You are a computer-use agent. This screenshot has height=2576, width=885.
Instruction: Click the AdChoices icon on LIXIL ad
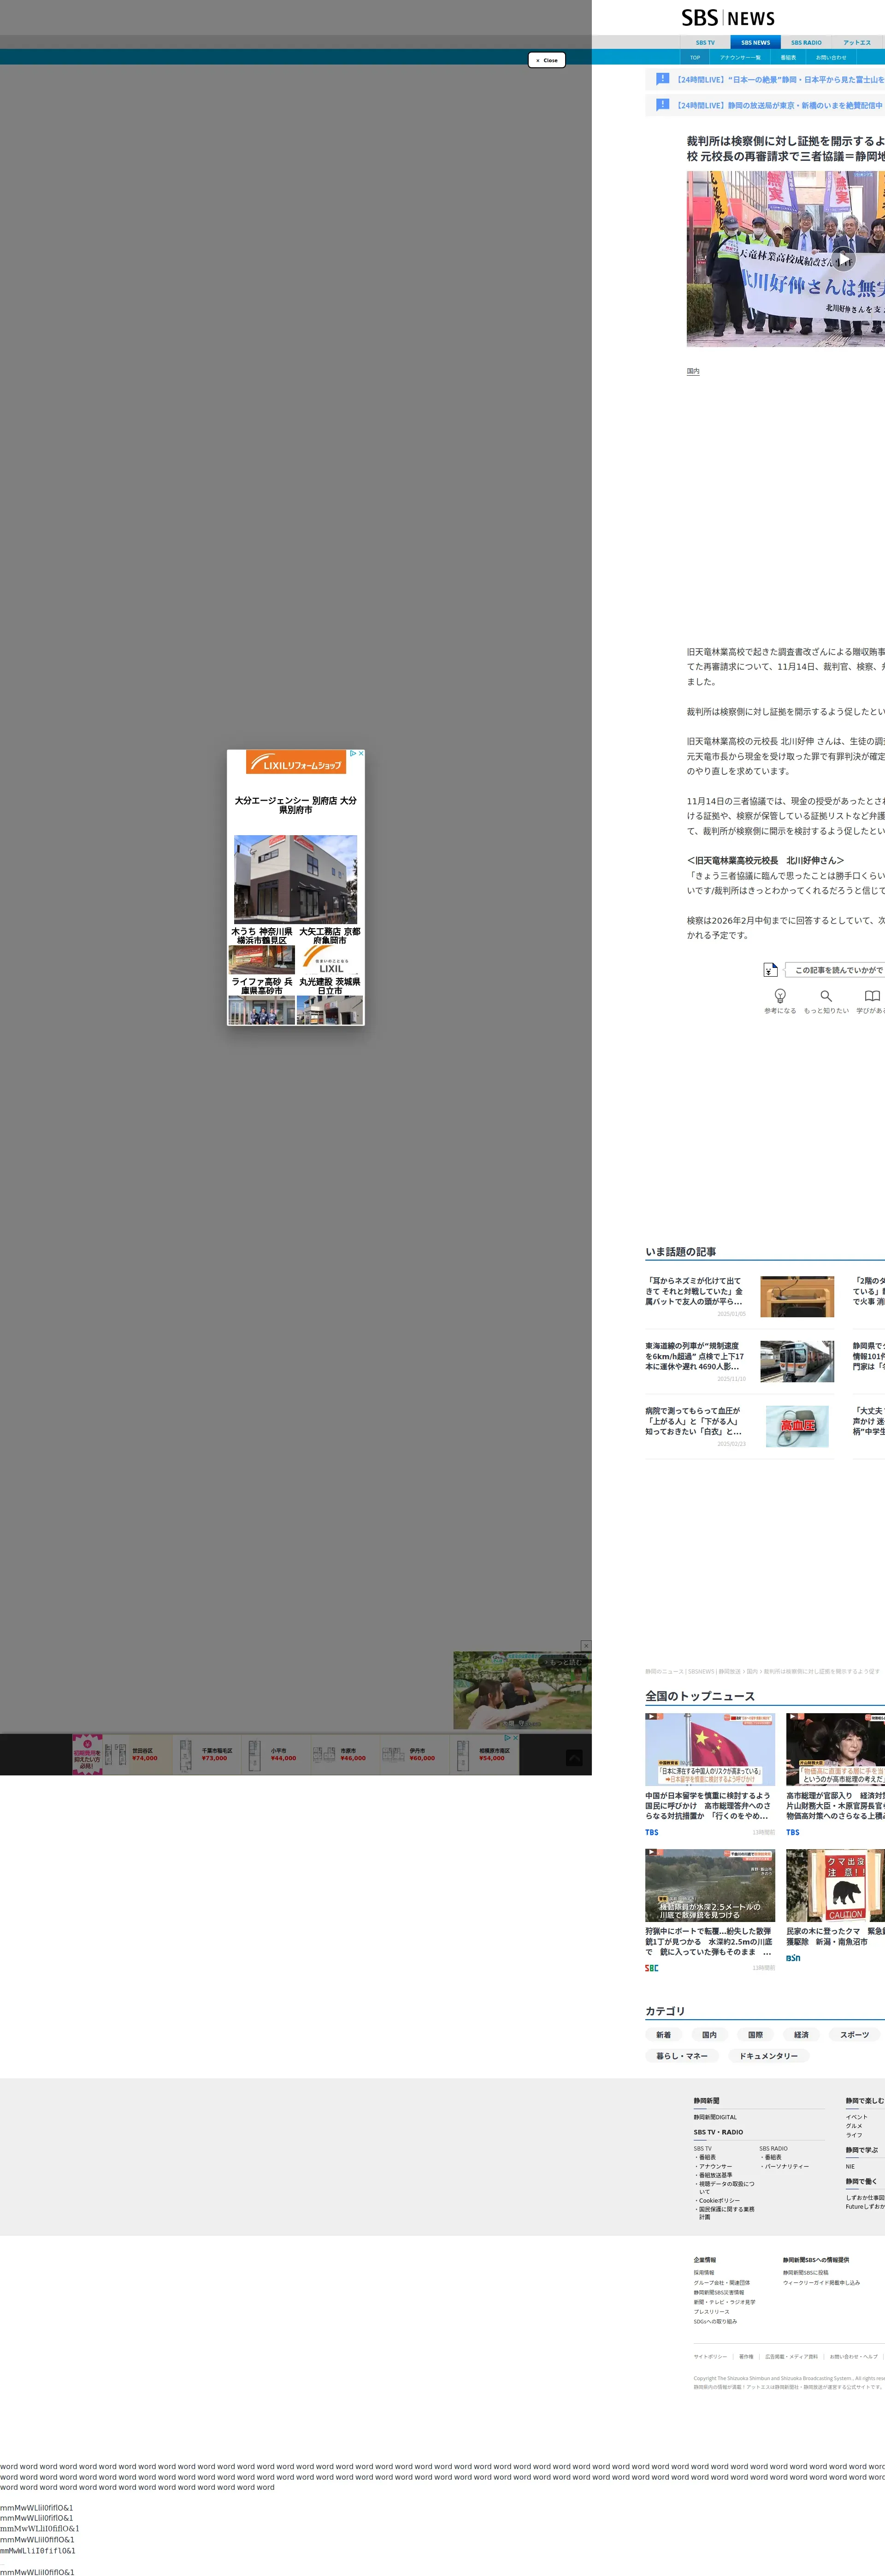coord(353,753)
